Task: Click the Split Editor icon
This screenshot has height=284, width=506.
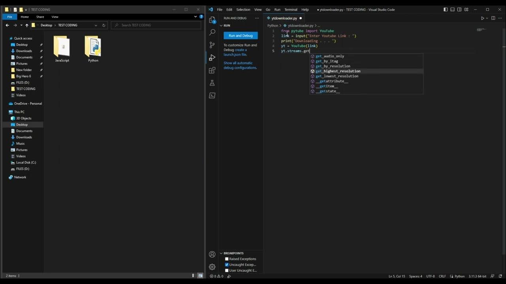Action: [x=492, y=18]
